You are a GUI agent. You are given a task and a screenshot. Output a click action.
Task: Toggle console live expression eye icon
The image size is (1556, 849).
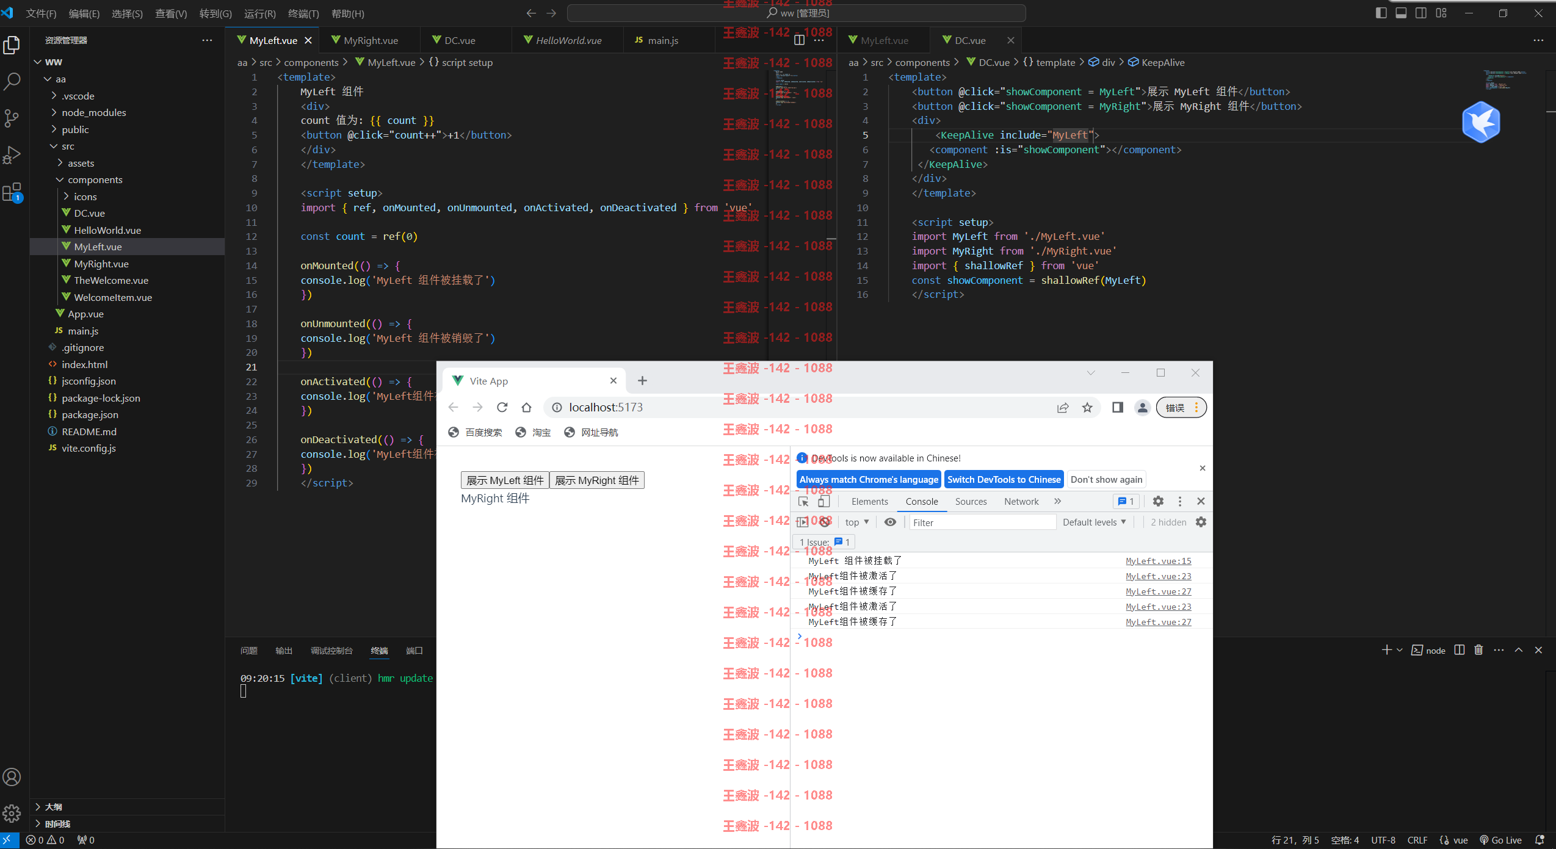890,522
